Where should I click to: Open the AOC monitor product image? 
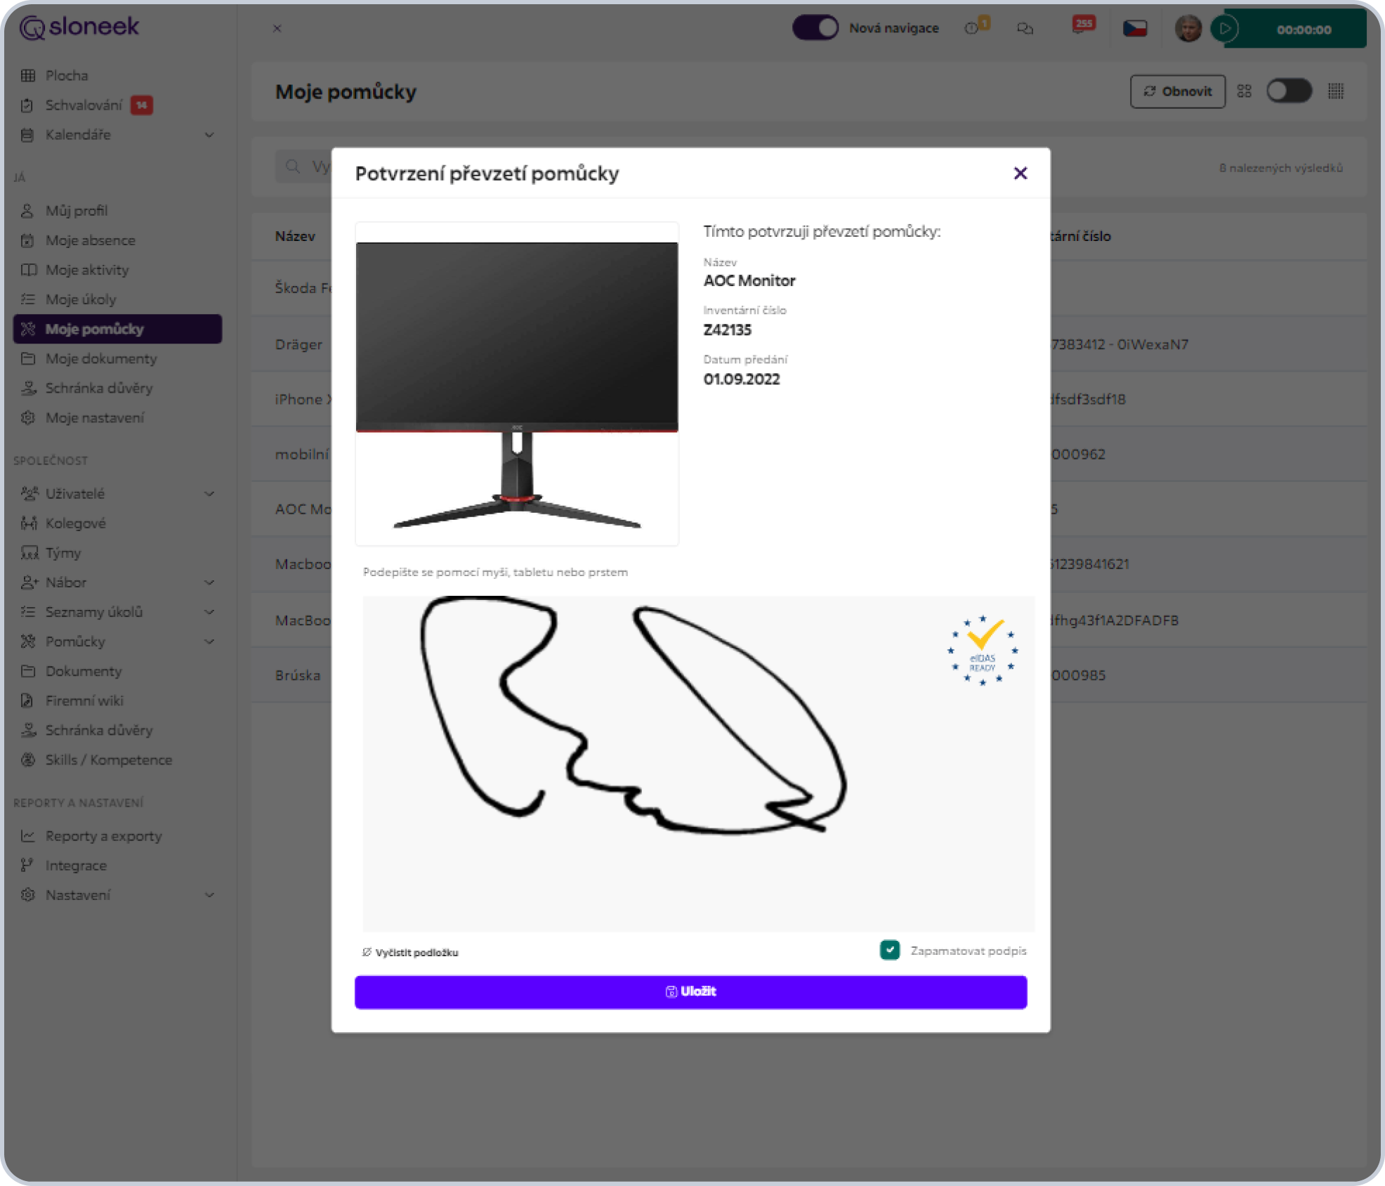(x=517, y=384)
